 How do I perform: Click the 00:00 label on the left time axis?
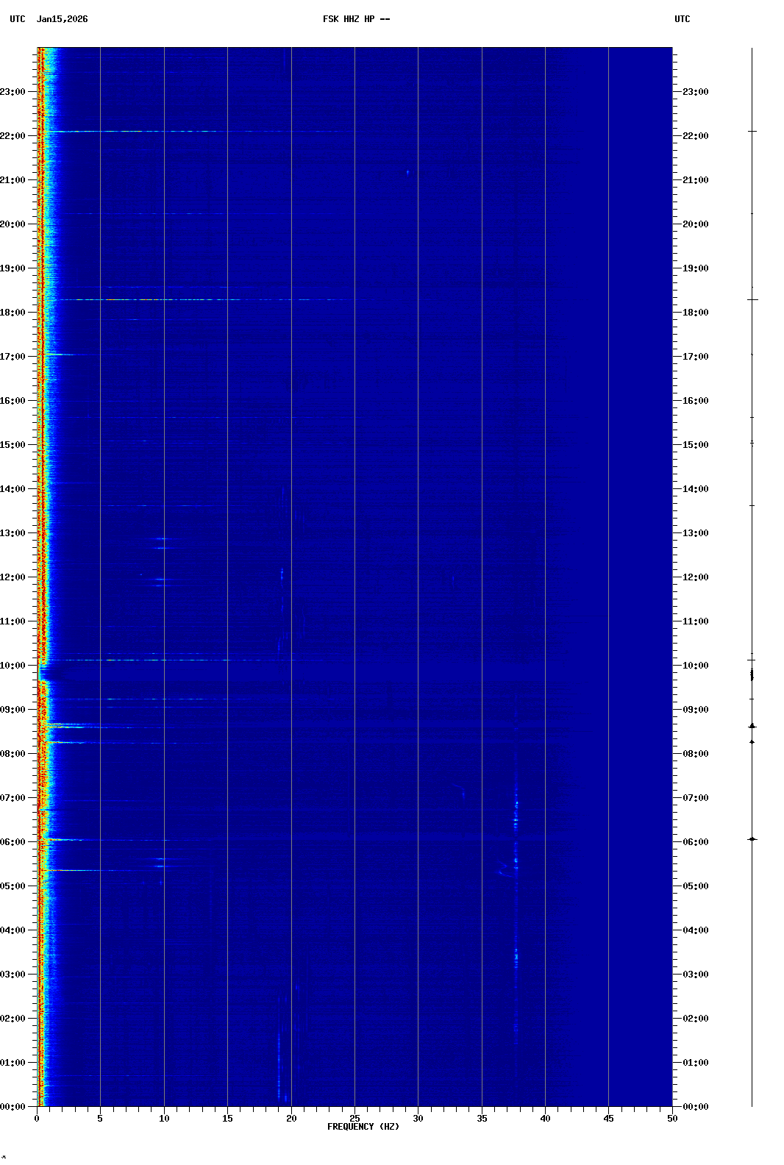(13, 1107)
